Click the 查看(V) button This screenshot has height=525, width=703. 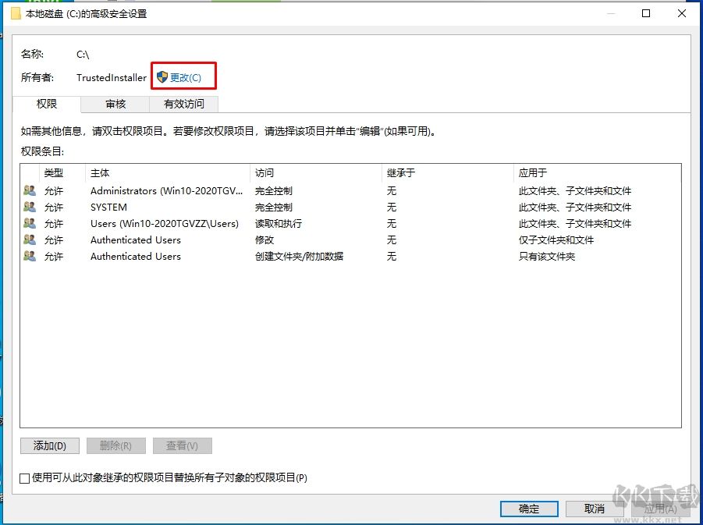182,445
